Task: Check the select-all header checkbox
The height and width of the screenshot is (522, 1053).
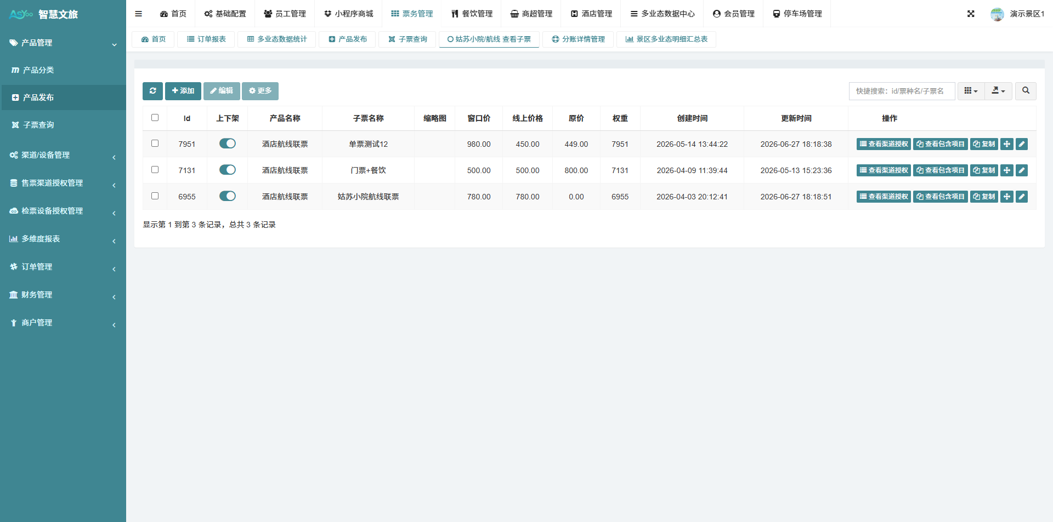Action: pos(155,118)
